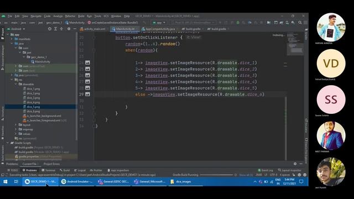Open the Refactor menu

[70, 16]
